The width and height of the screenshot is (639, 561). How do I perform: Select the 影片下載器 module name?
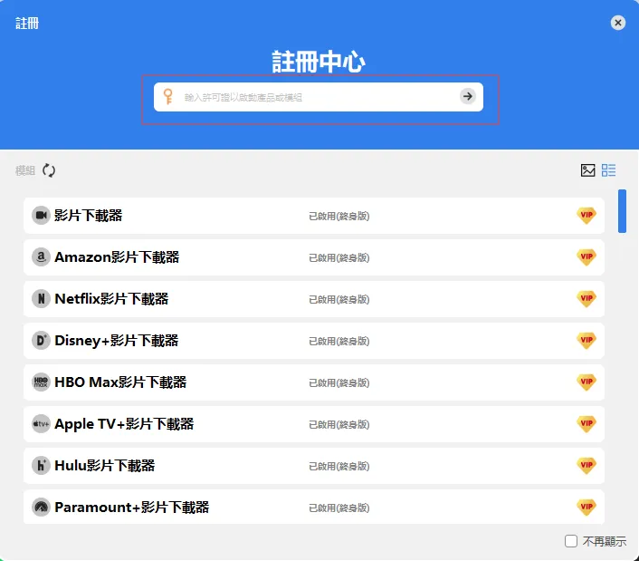coord(89,216)
